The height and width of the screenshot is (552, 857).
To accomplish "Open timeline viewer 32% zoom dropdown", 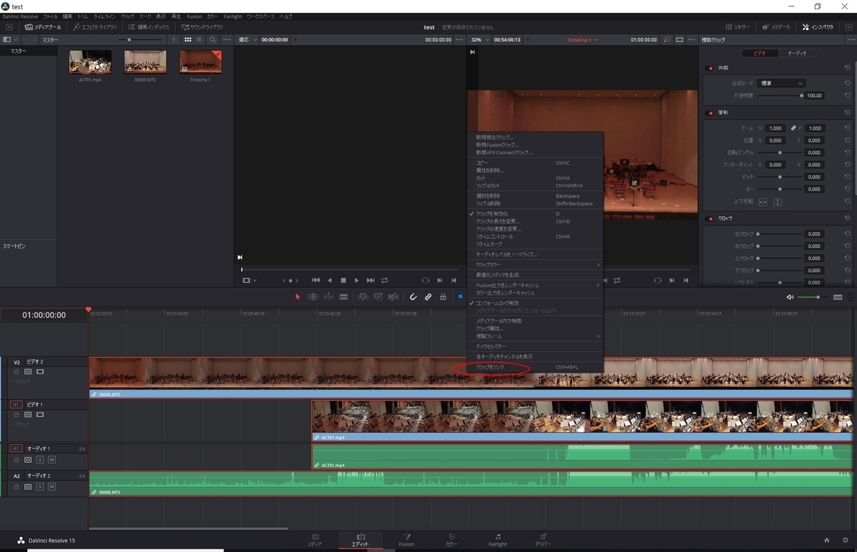I will 479,40.
